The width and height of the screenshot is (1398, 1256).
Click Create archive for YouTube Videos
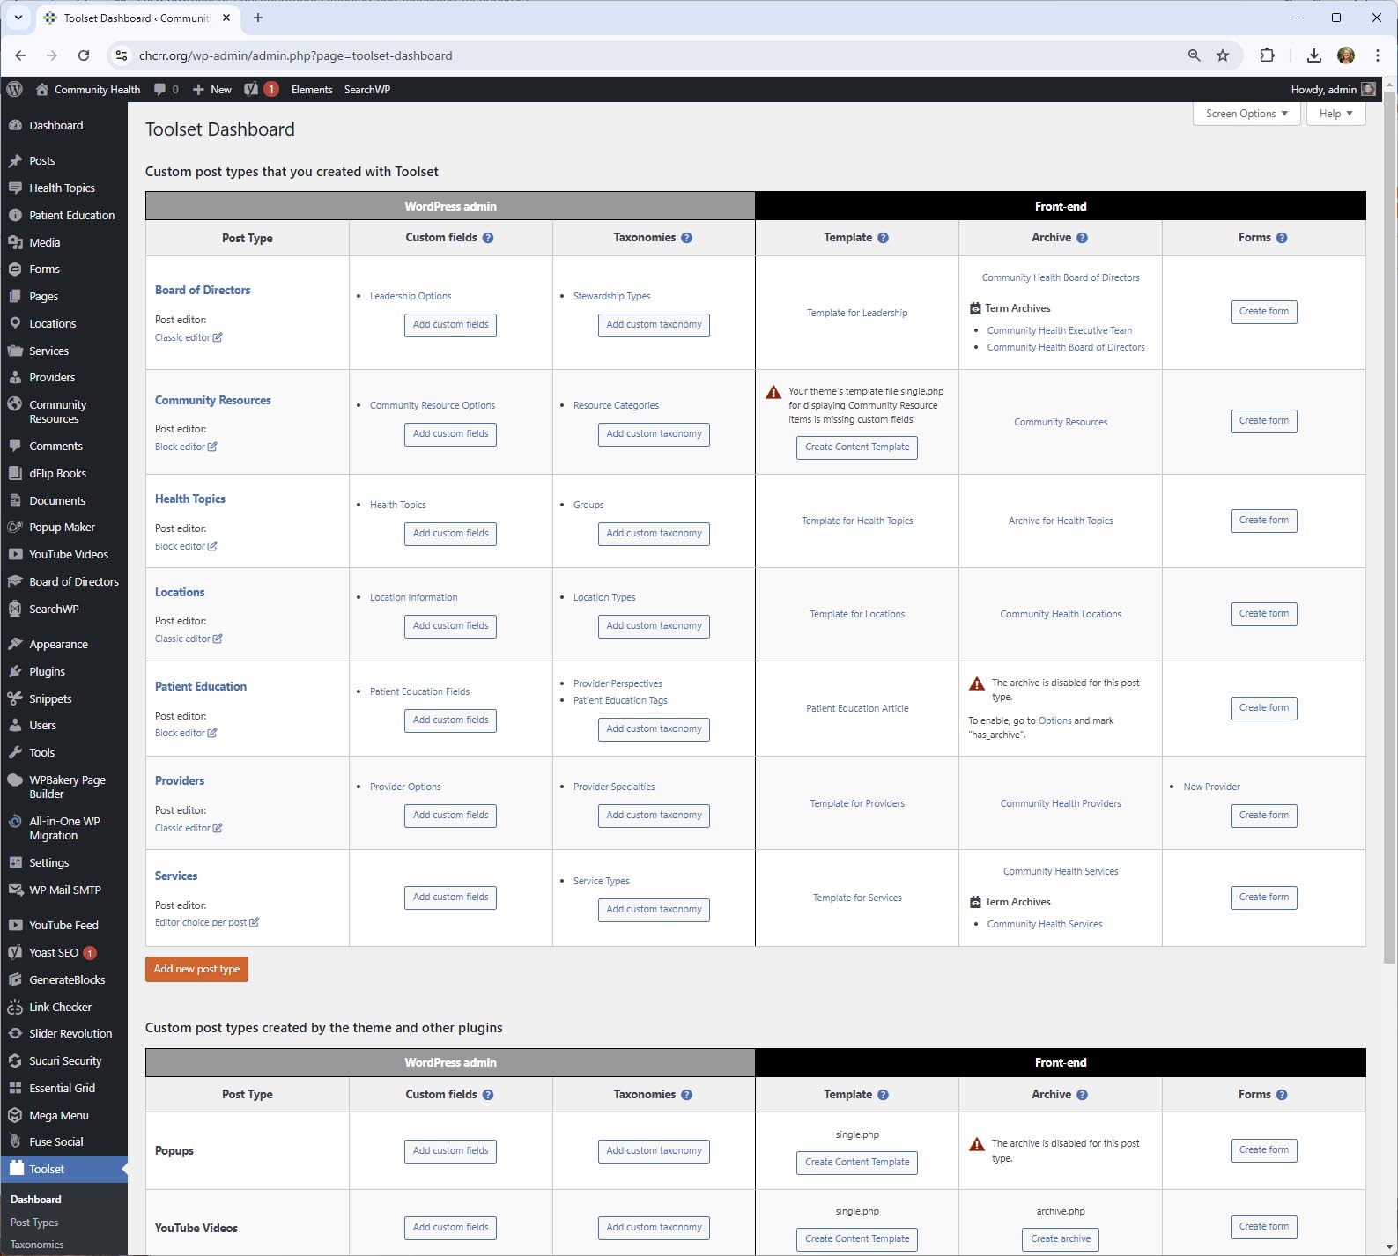pos(1061,1239)
